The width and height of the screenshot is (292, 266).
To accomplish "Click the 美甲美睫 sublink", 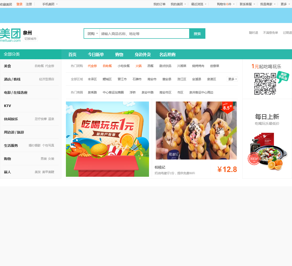I will [x=48, y=172].
